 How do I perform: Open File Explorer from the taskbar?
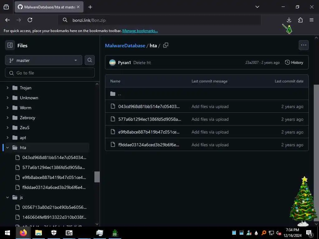pos(38,233)
